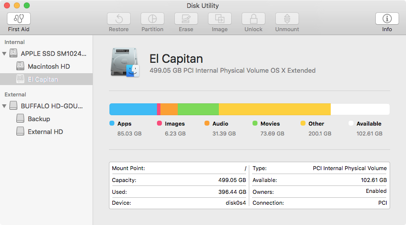Click the El Capitan volume title
406x225 pixels.
pyautogui.click(x=176, y=59)
